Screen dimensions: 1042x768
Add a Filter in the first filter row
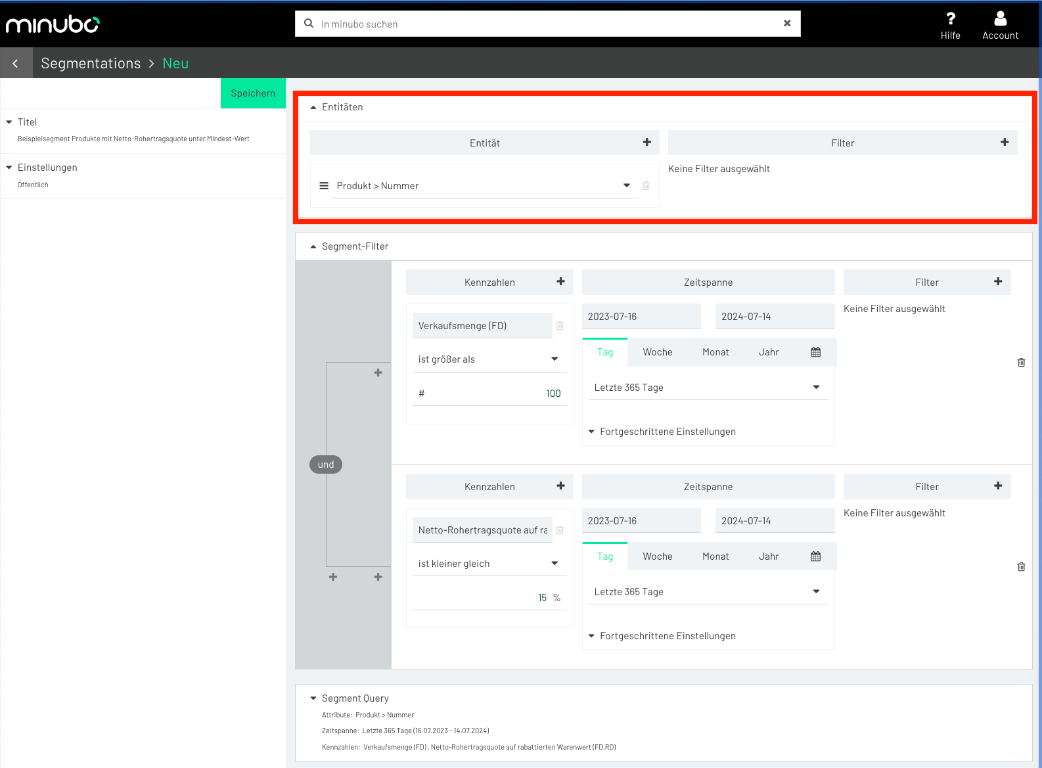[998, 281]
